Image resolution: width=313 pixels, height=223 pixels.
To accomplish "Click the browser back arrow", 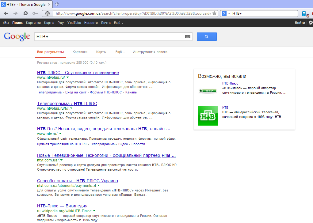I will [6, 13].
